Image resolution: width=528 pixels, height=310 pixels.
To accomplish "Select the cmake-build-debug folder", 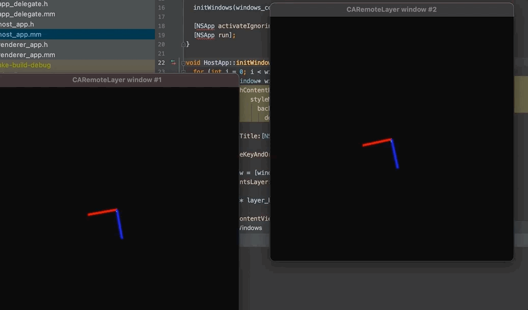I will tap(25, 65).
